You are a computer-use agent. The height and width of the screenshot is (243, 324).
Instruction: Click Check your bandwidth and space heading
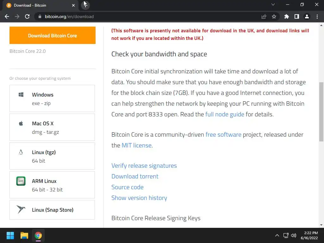(159, 54)
